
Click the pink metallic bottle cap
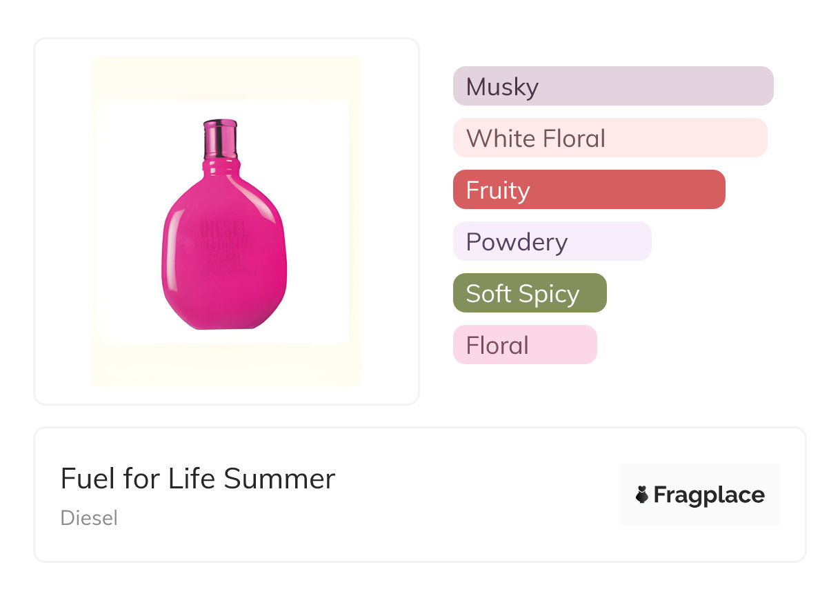tap(221, 139)
